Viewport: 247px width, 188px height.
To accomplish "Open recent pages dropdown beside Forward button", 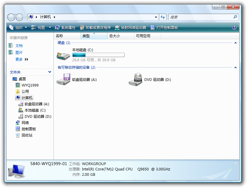I will [x=25, y=17].
